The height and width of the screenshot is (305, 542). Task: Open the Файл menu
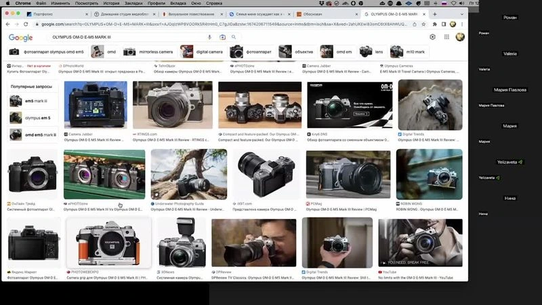(x=41, y=3)
